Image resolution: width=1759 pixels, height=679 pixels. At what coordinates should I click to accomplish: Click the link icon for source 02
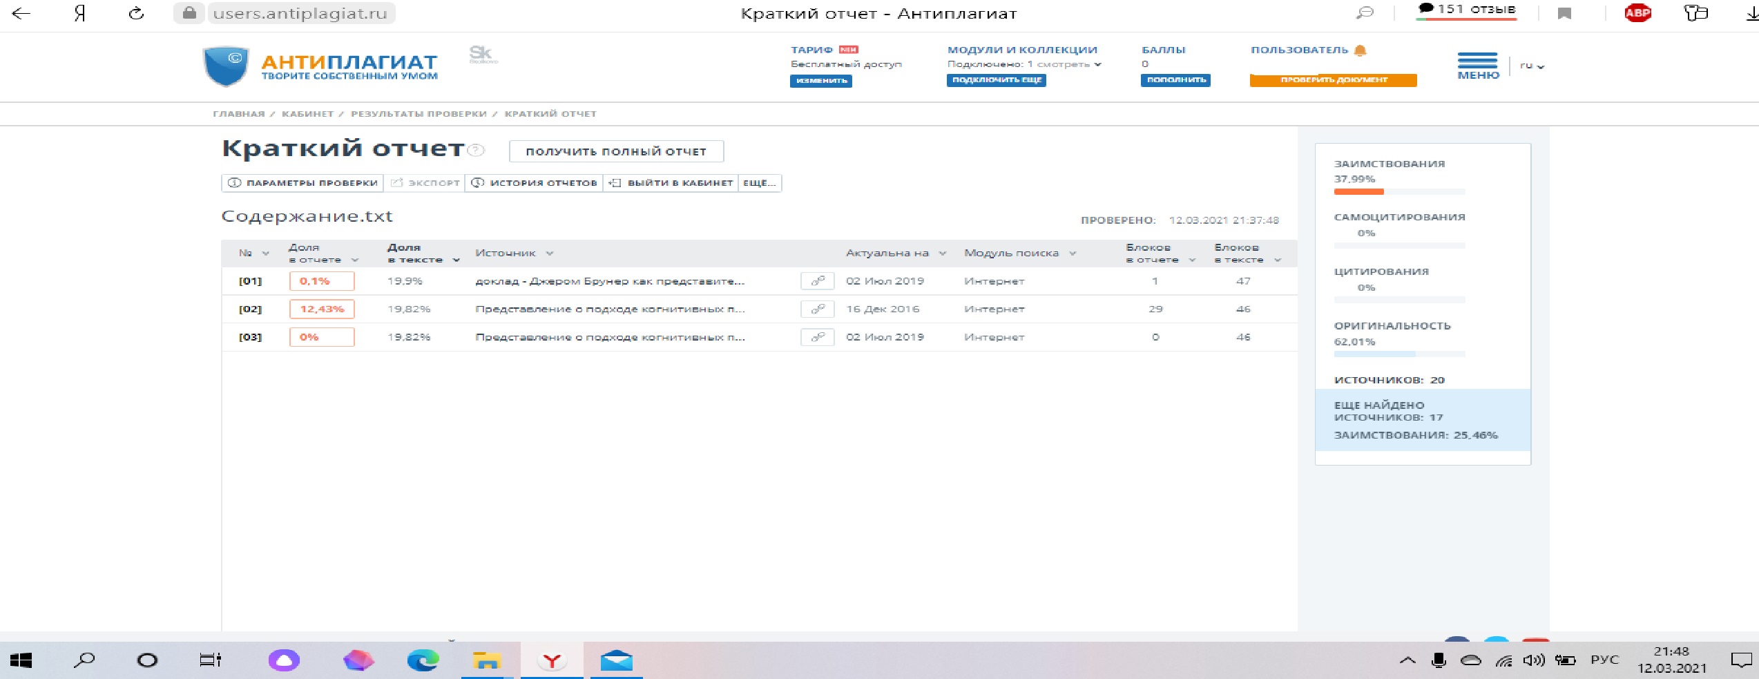tap(817, 309)
